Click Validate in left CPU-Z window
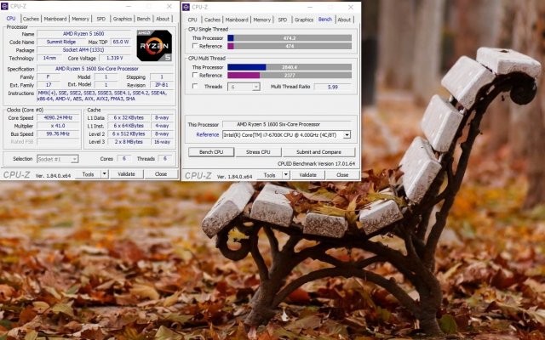 126,174
